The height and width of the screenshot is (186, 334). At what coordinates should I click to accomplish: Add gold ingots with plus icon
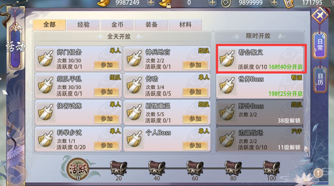[151, 3]
